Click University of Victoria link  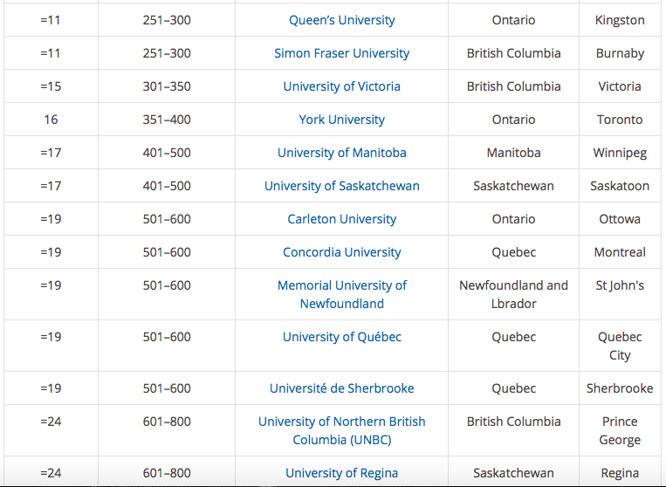(341, 86)
